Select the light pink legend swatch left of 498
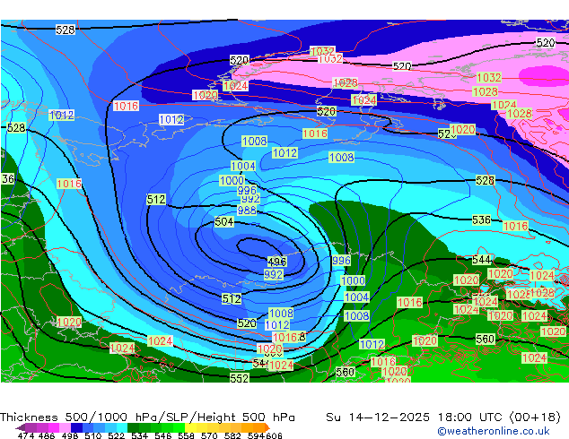 click(65, 427)
